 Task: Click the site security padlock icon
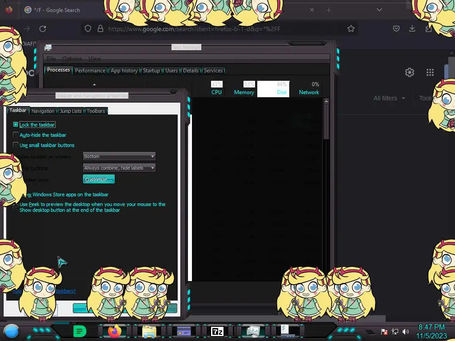[100, 29]
